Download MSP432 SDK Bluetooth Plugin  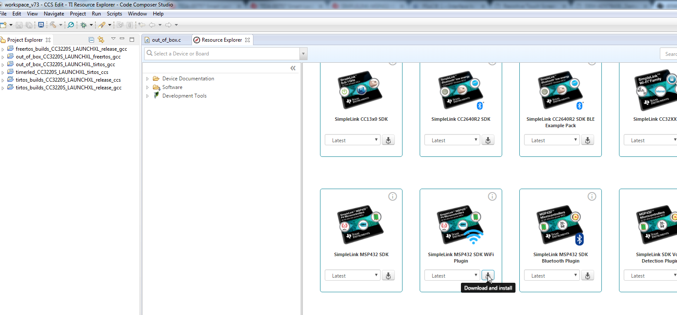588,275
